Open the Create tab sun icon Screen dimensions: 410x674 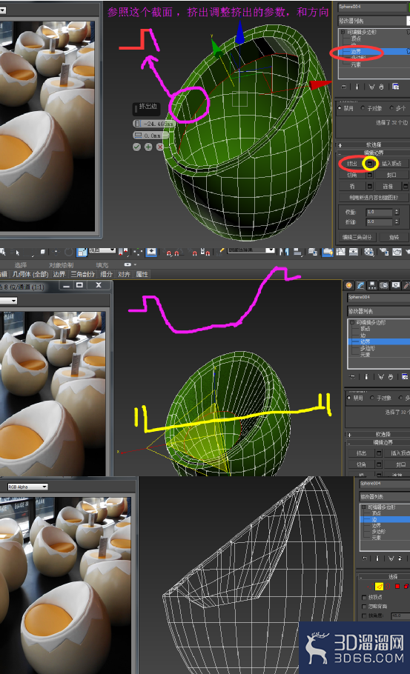point(349,285)
